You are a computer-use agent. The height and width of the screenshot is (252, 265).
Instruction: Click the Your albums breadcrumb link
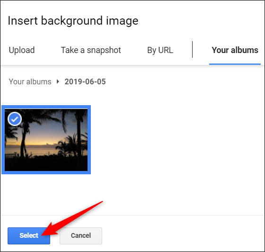click(x=30, y=81)
